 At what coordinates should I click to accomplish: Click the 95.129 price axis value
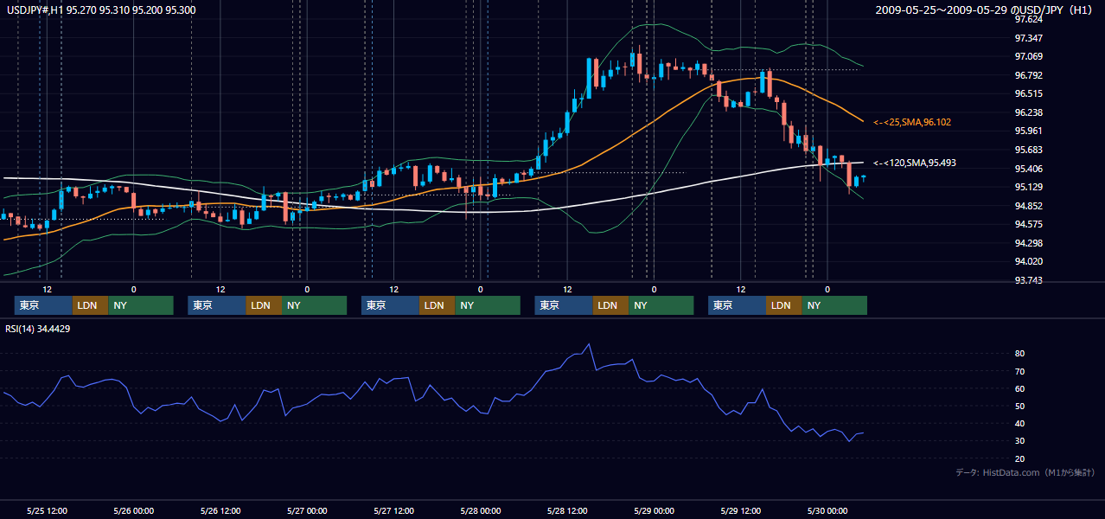click(x=1028, y=187)
